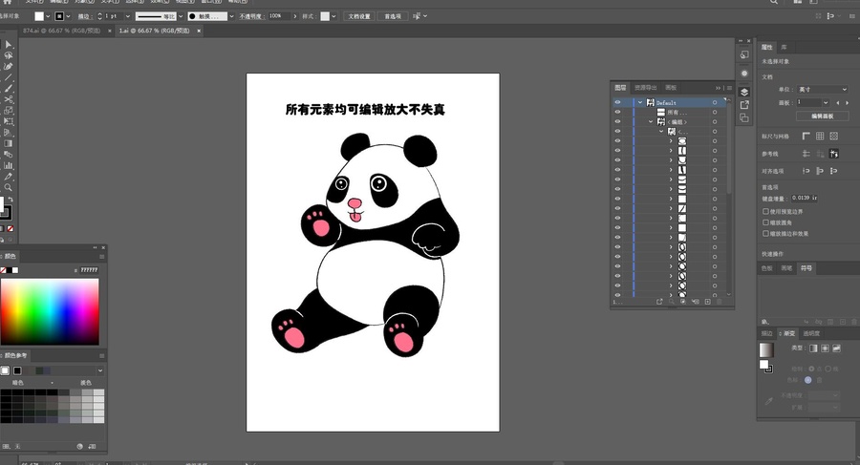Click the white fill swatch in gradient panel
The width and height of the screenshot is (860, 465).
(x=763, y=364)
